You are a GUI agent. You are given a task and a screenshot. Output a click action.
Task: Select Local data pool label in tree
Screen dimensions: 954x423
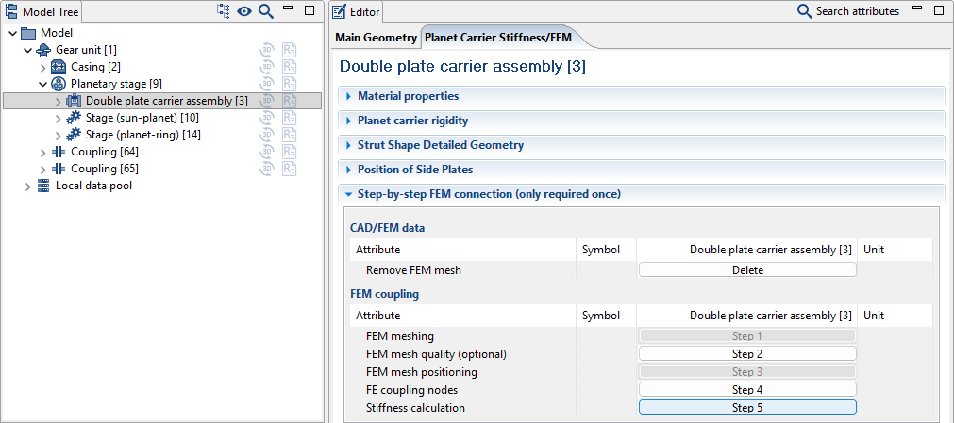coord(93,186)
